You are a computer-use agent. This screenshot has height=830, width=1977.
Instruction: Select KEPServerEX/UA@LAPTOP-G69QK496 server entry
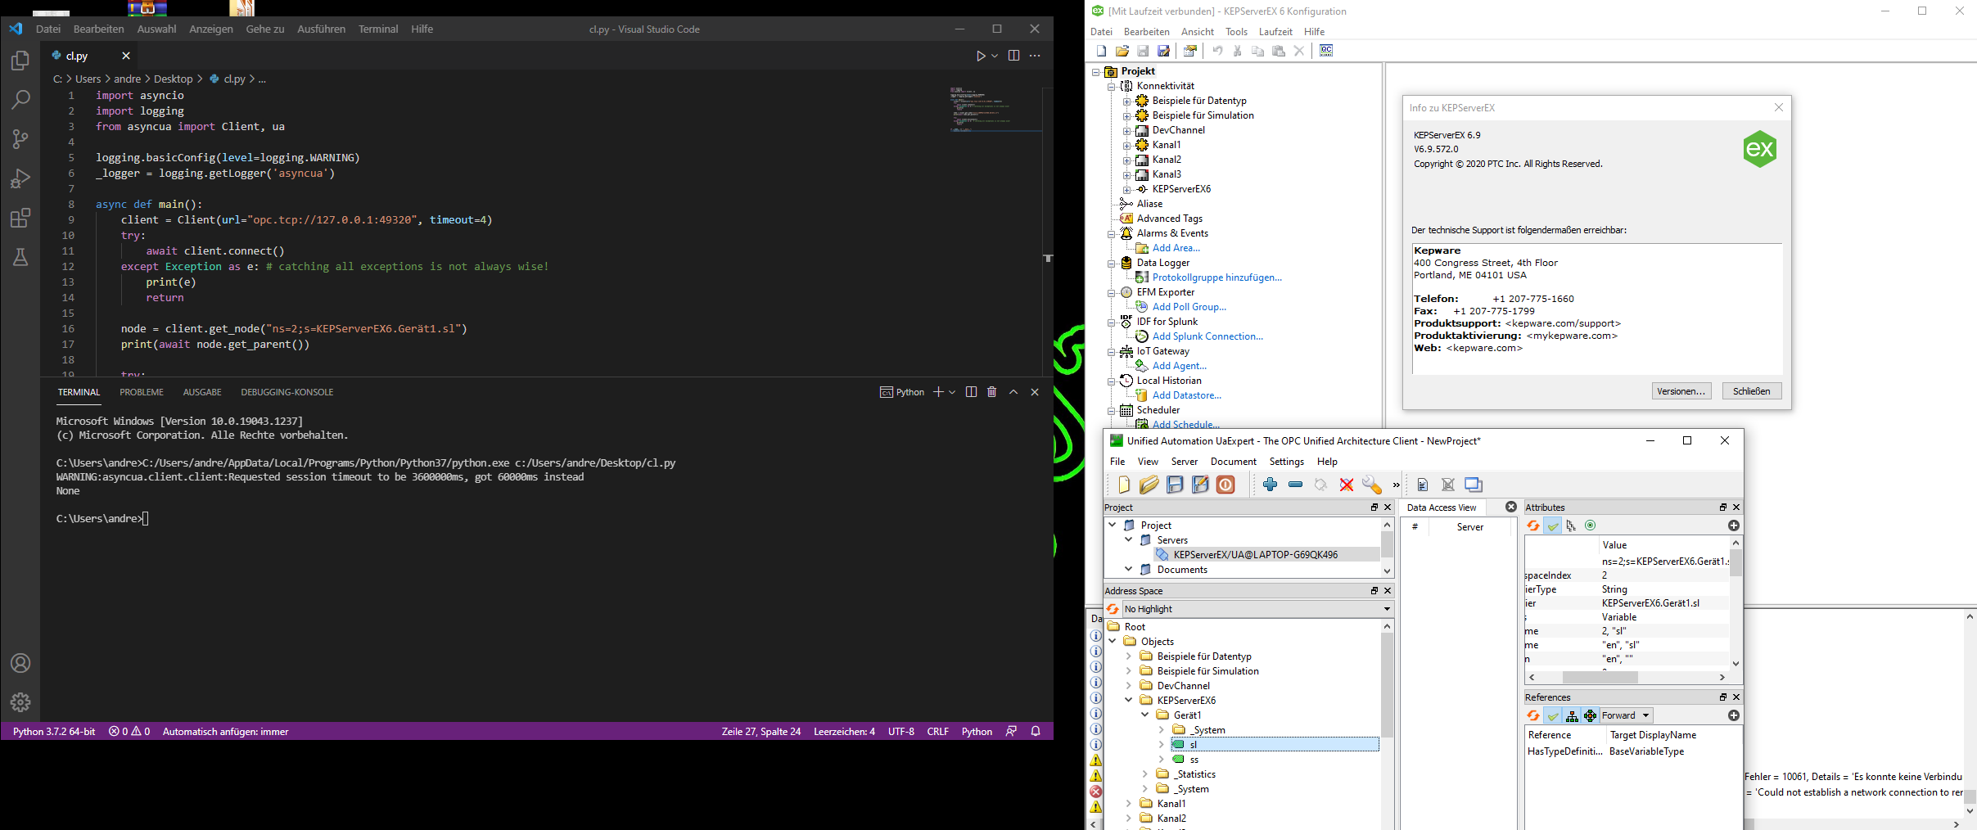point(1256,554)
